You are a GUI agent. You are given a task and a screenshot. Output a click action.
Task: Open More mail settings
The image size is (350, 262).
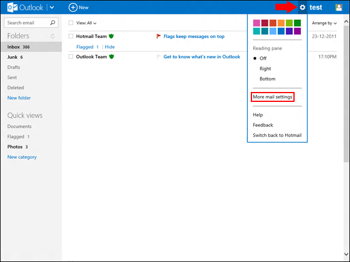pos(272,97)
